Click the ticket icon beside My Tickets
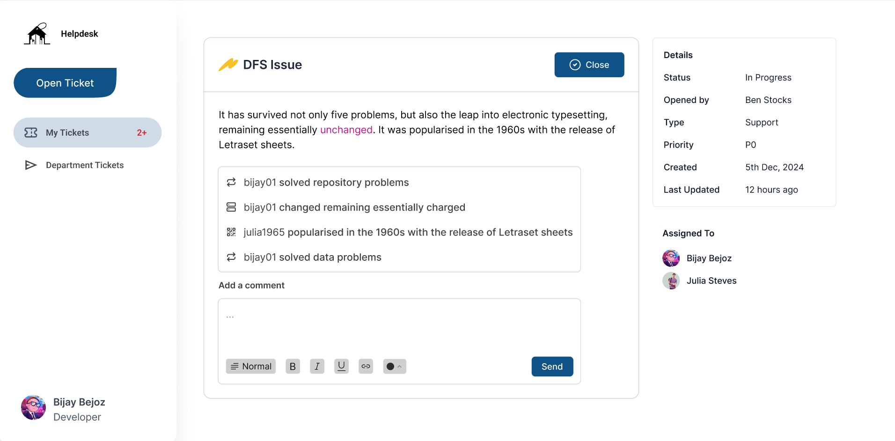Image resolution: width=895 pixels, height=441 pixels. [x=30, y=132]
